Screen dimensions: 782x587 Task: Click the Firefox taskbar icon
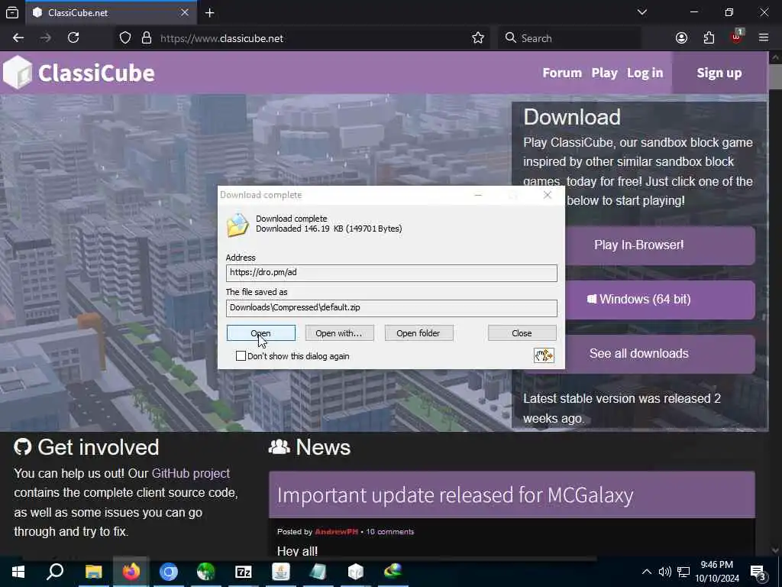point(131,572)
